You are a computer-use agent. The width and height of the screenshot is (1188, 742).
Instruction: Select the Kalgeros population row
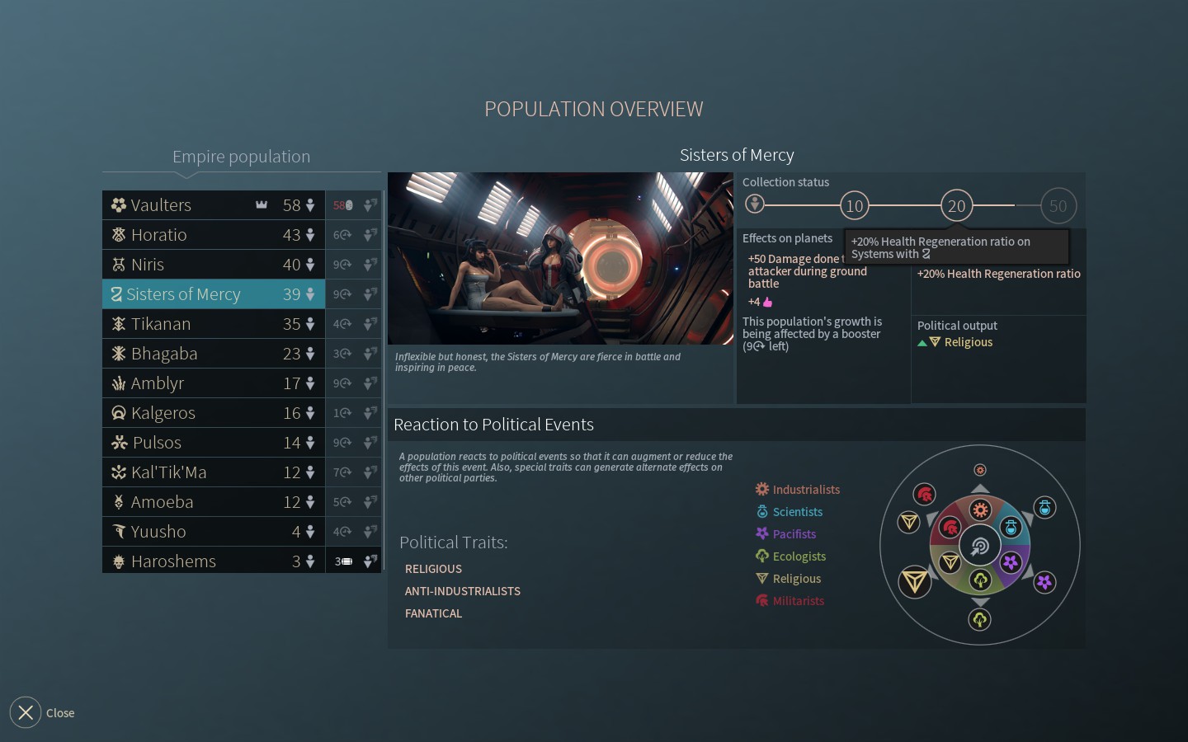(x=213, y=413)
